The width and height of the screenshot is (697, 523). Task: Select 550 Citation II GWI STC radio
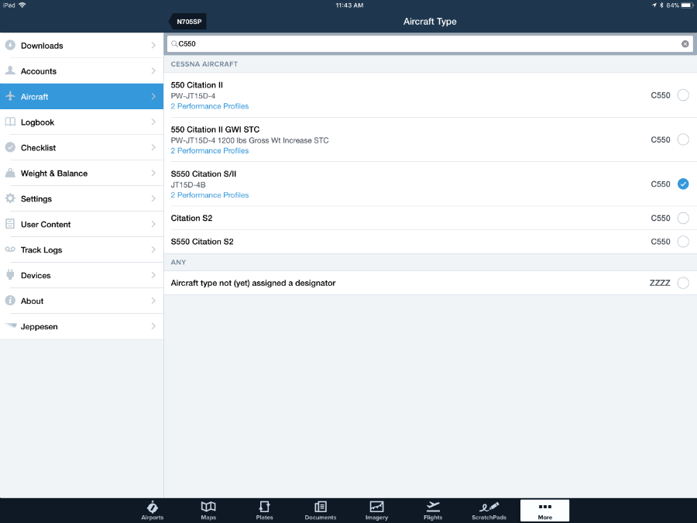(683, 139)
